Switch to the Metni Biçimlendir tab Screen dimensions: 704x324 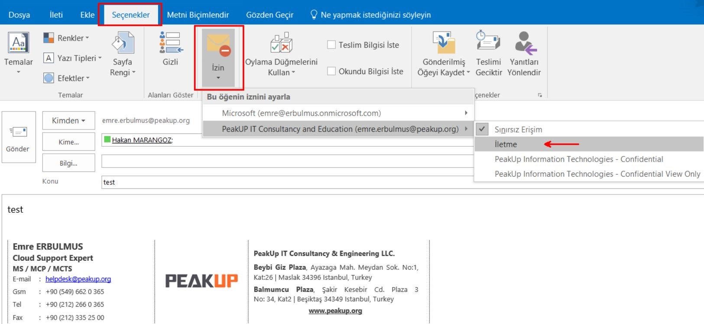198,15
